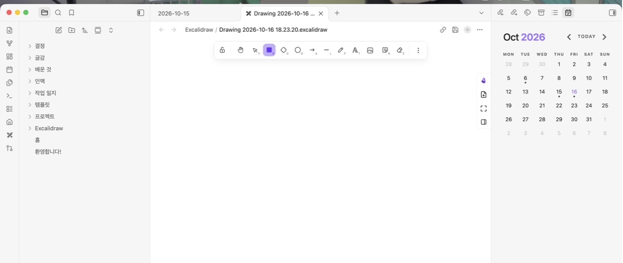
Task: Toggle the left sidebar
Action: click(x=141, y=13)
